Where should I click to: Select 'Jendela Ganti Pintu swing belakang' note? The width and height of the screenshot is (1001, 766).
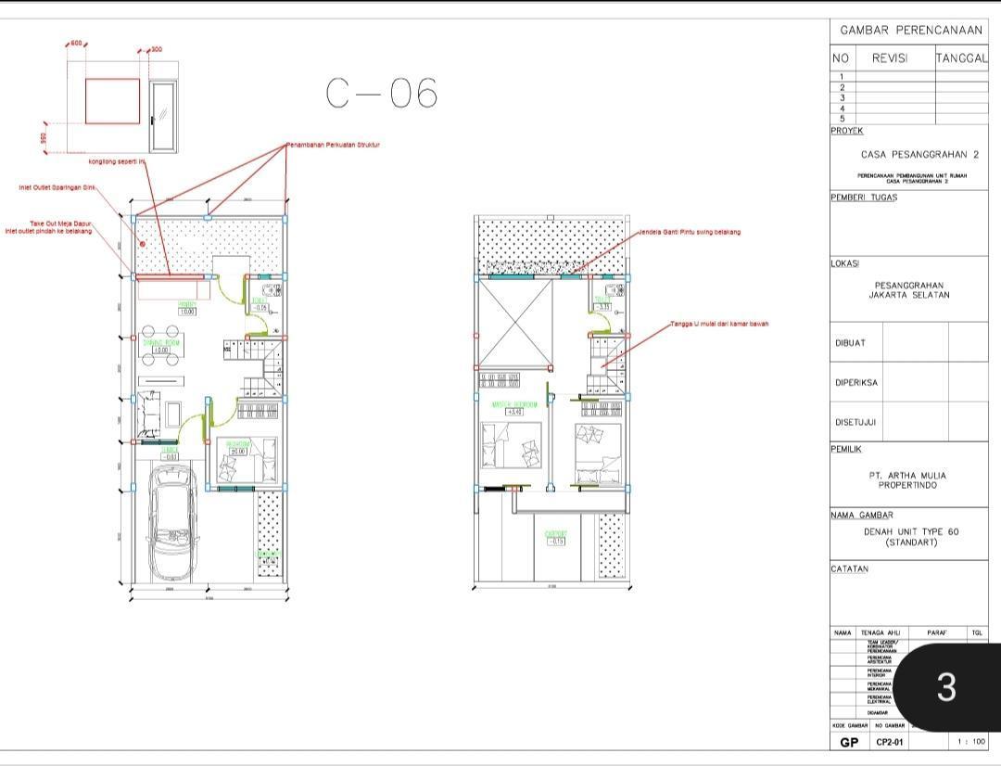tap(689, 232)
